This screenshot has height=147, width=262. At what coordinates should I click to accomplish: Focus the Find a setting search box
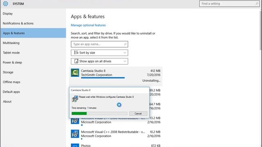[230, 4]
